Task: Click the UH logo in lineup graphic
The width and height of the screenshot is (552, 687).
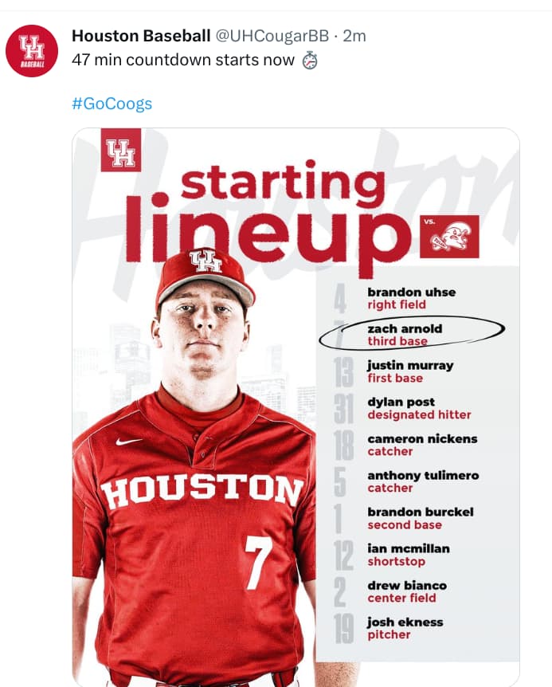Action: 121,150
